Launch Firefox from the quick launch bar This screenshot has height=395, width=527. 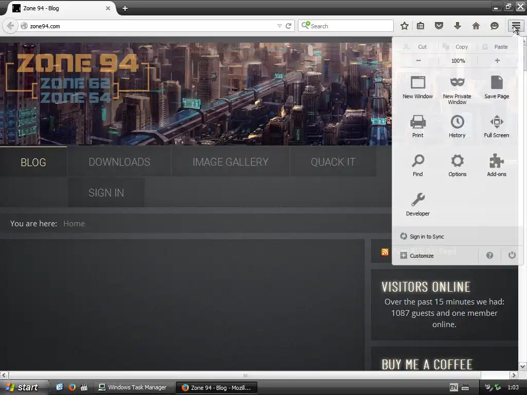(x=72, y=387)
